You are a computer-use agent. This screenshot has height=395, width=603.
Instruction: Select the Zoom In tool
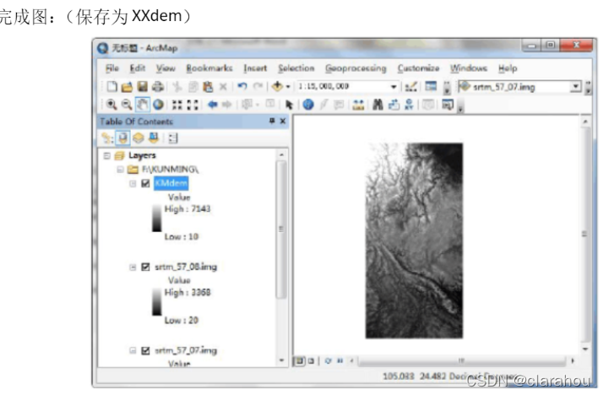click(111, 105)
